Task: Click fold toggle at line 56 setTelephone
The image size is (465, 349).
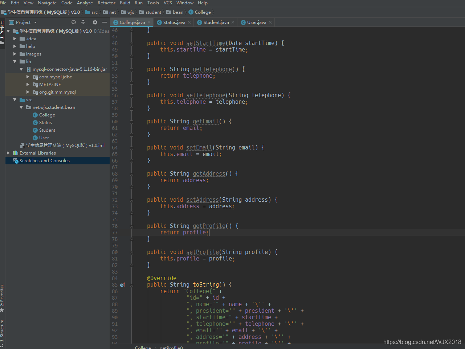Action: (x=131, y=95)
